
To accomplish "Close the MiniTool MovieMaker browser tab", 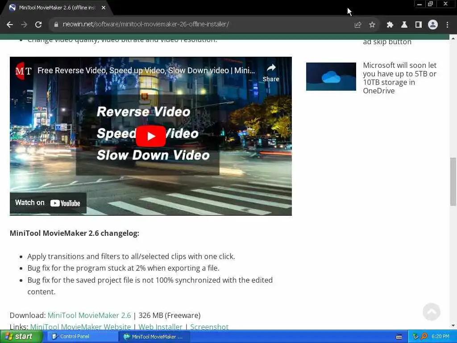I will pyautogui.click(x=104, y=8).
